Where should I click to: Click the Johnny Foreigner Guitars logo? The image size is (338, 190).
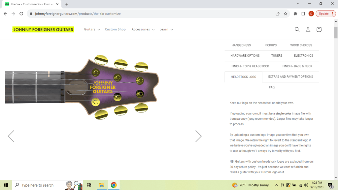click(x=43, y=29)
